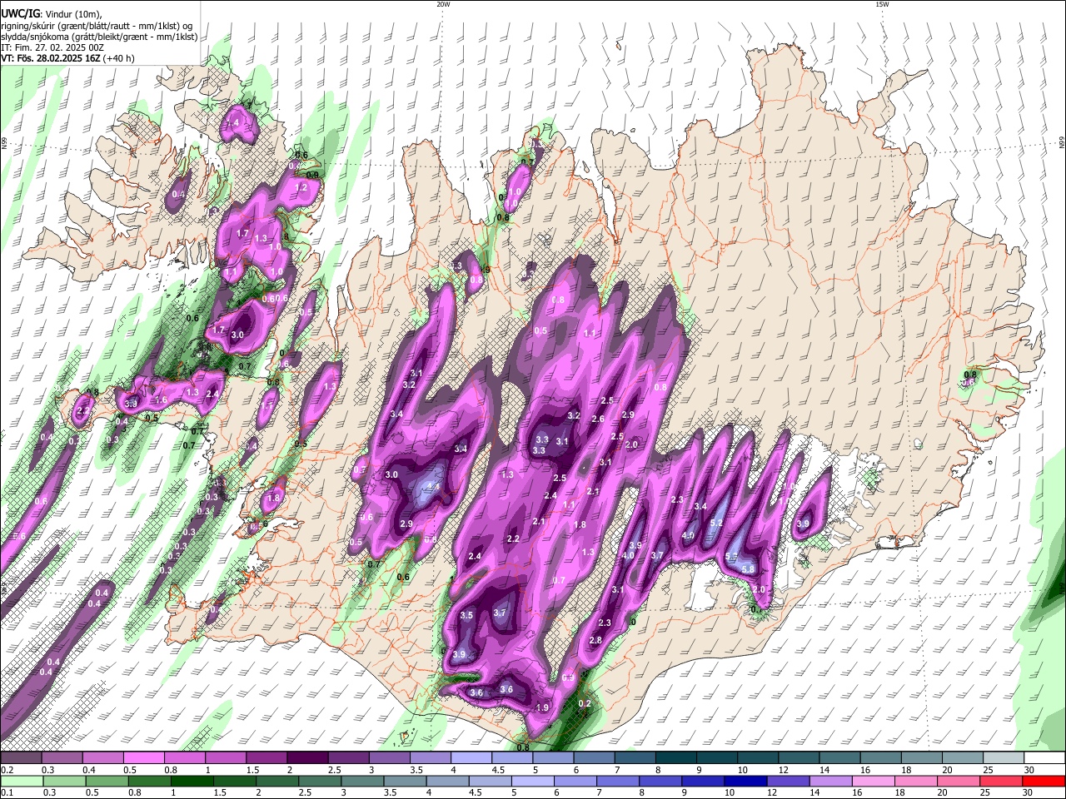The image size is (1066, 799).
Task: Click the light gray swatch between 20 and 25
Action: click(x=963, y=758)
